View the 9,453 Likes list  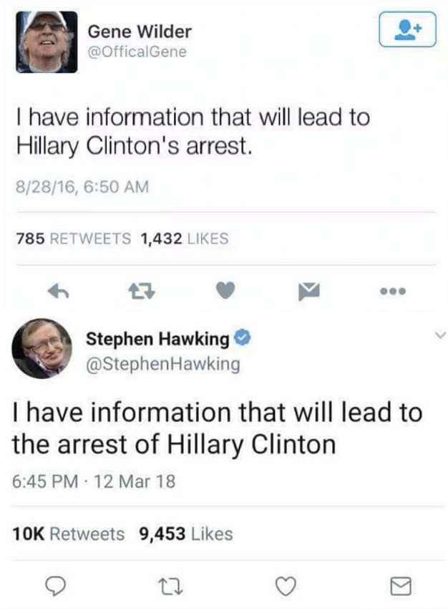(186, 534)
